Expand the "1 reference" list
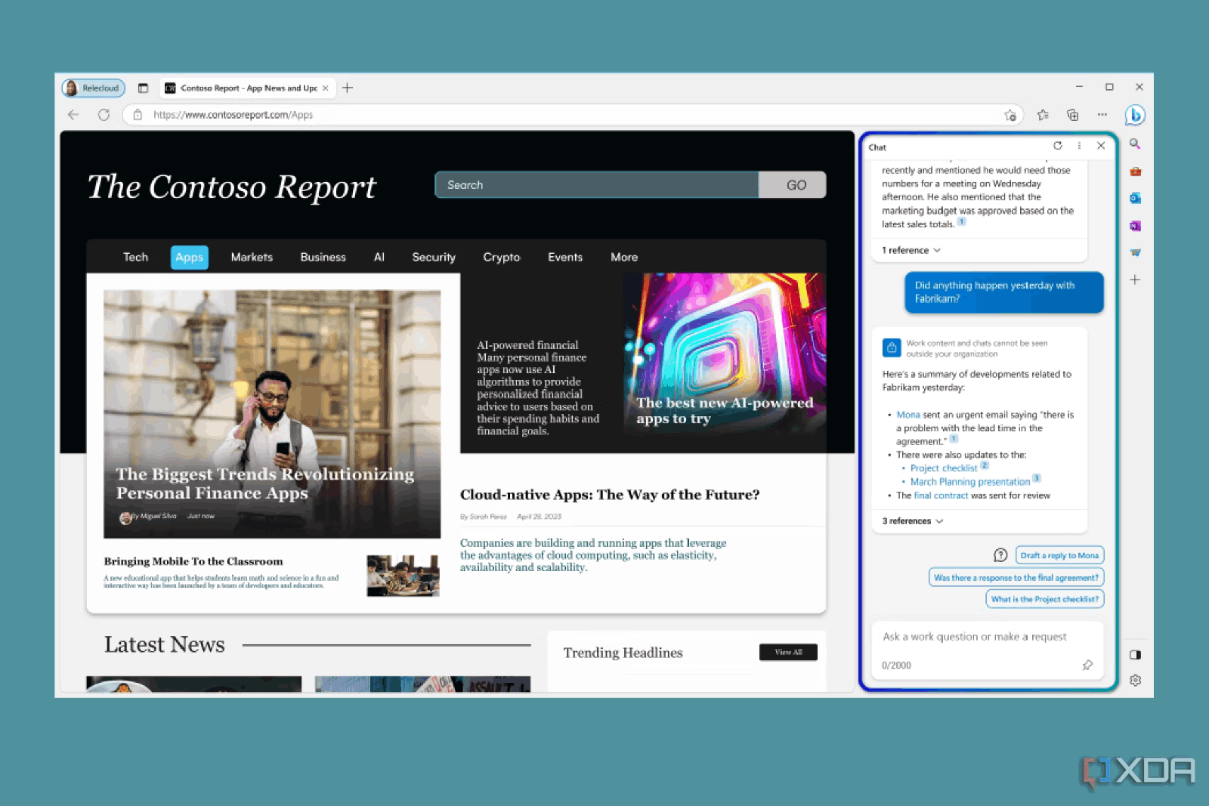The image size is (1209, 806). [x=911, y=250]
